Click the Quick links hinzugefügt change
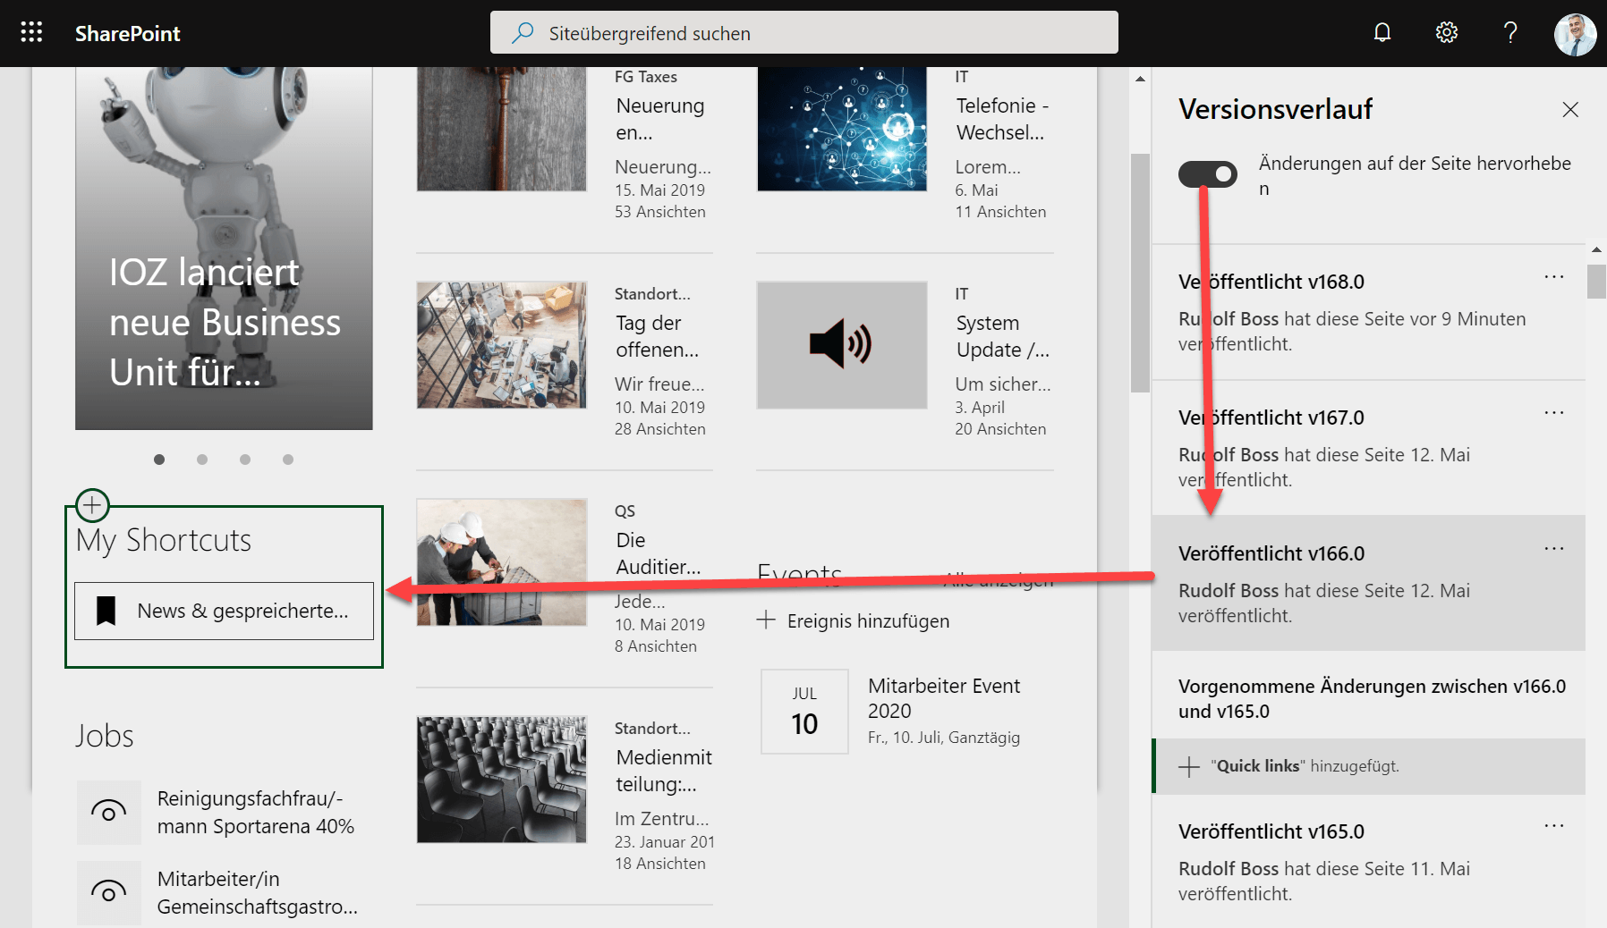This screenshot has height=928, width=1607. point(1368,766)
